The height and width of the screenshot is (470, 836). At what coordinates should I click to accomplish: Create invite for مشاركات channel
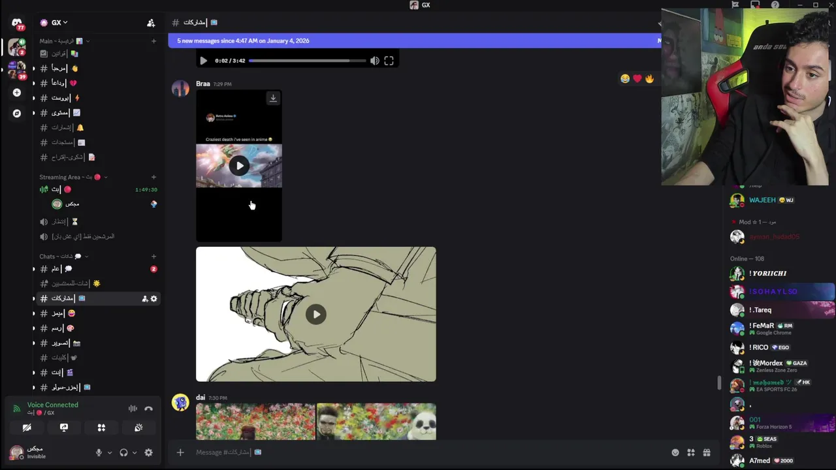tap(144, 299)
